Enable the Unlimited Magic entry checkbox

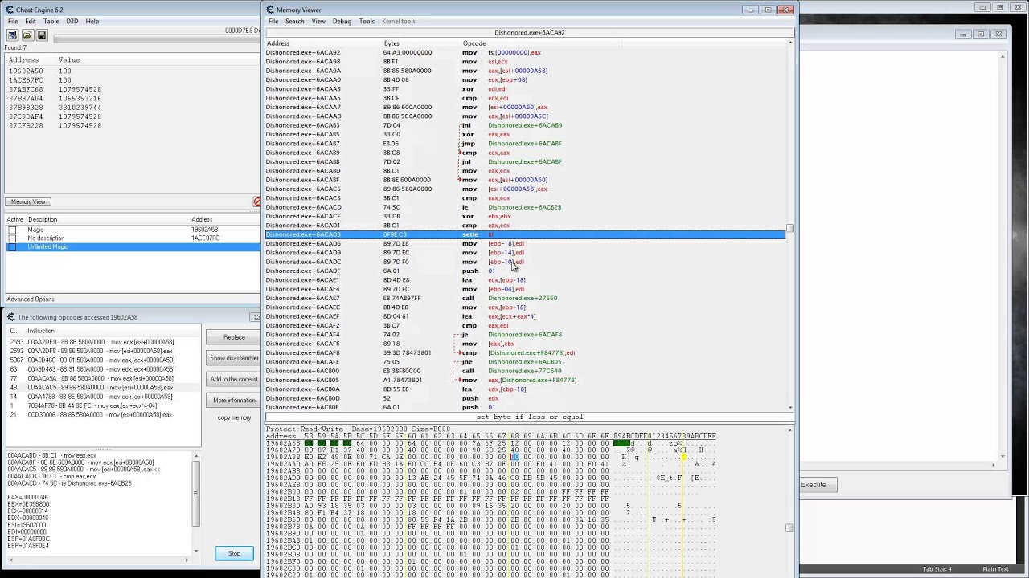(12, 246)
